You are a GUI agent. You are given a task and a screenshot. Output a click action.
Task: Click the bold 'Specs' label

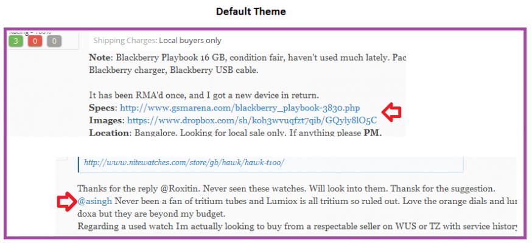coord(103,108)
